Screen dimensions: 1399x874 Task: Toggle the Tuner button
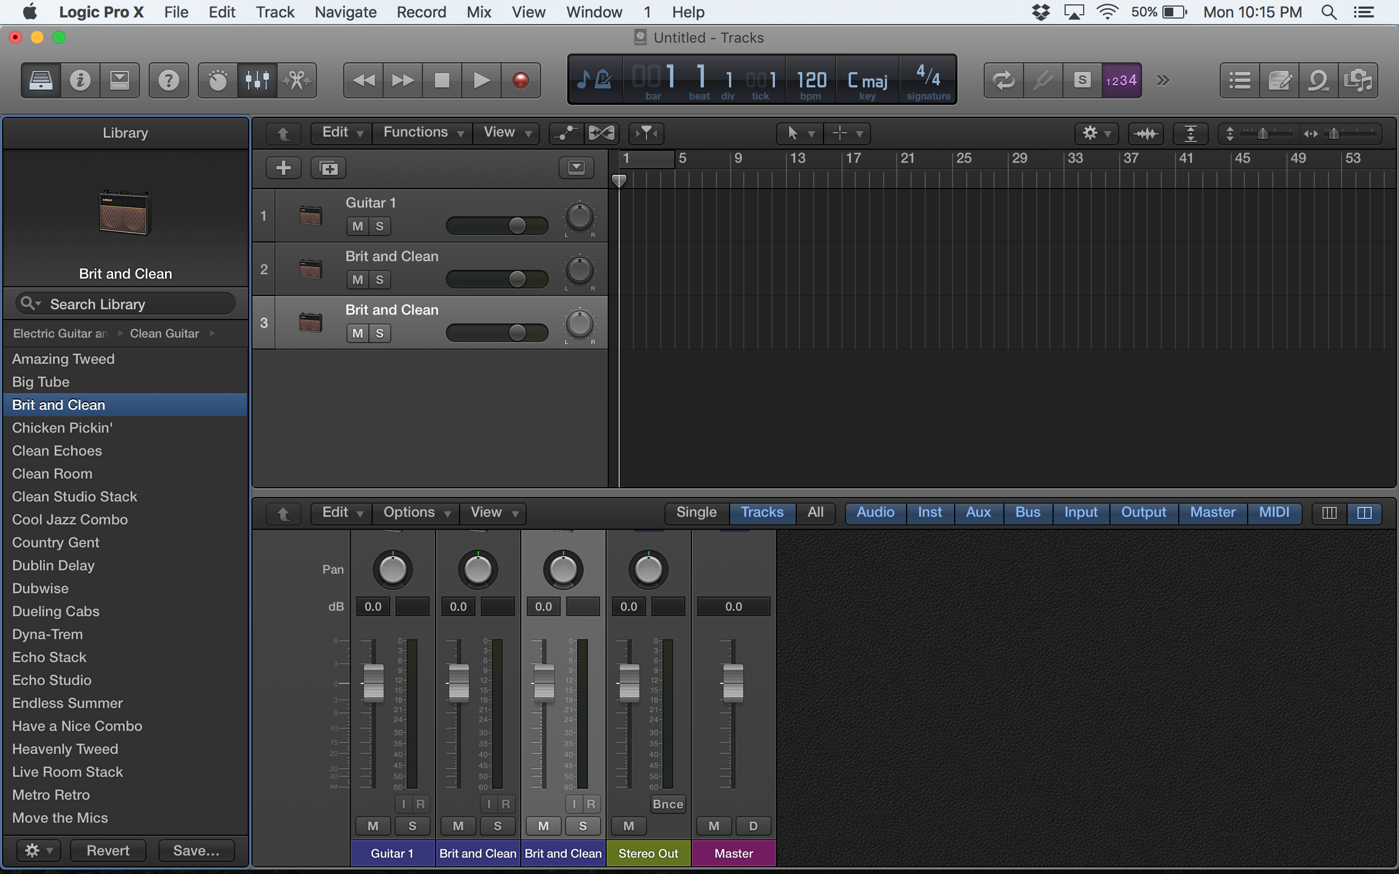click(x=1043, y=80)
